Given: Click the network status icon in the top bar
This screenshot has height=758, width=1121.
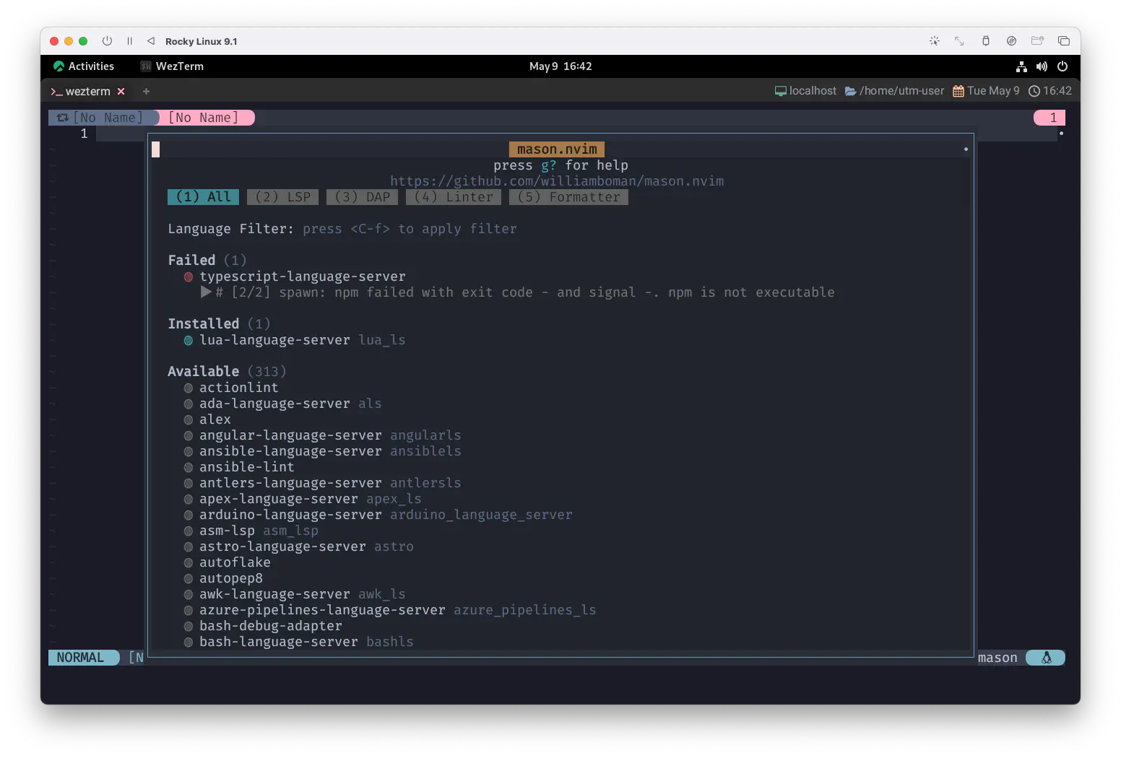Looking at the screenshot, I should 1021,66.
